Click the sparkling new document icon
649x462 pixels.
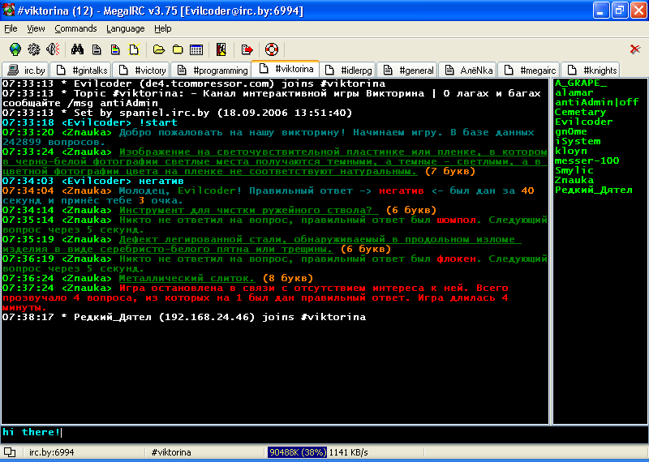135,49
